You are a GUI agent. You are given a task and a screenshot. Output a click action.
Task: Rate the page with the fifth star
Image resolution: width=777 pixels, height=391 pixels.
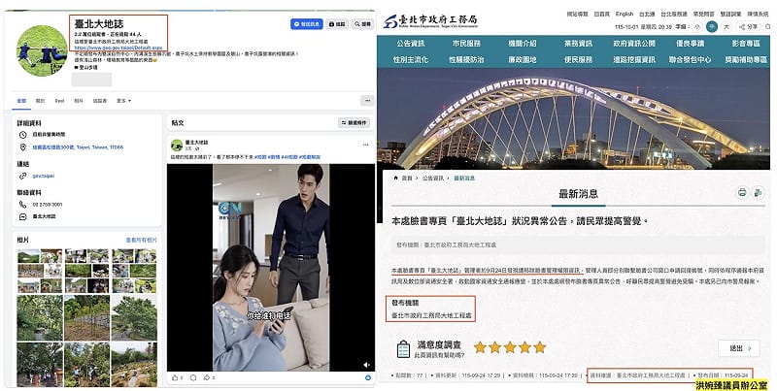pyautogui.click(x=540, y=347)
